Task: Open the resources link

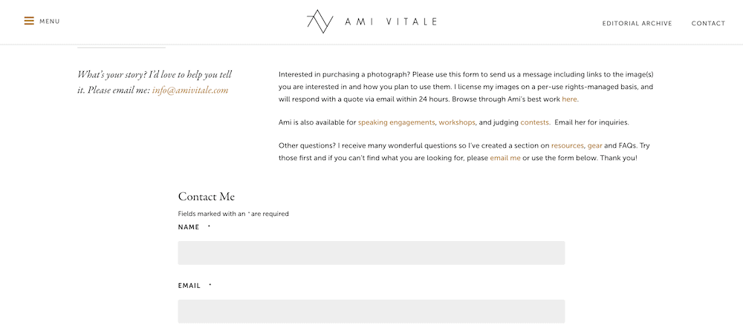Action: tap(567, 145)
